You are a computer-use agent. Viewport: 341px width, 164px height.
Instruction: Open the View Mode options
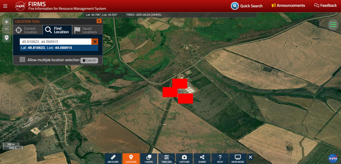[238, 158]
